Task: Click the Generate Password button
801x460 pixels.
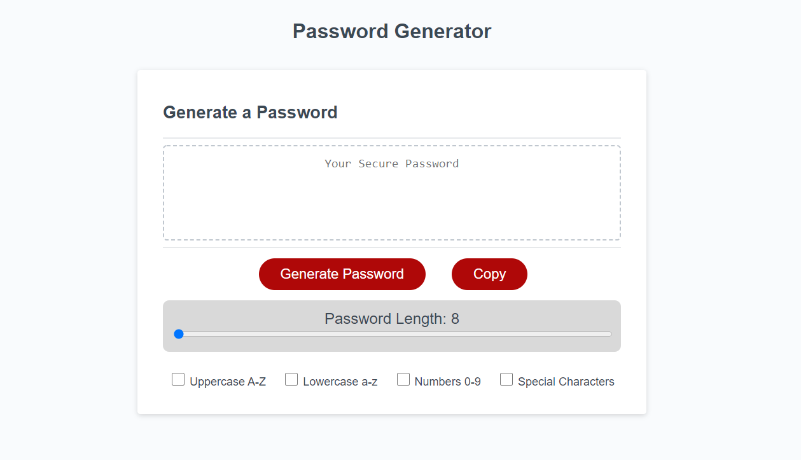Action: pos(342,274)
